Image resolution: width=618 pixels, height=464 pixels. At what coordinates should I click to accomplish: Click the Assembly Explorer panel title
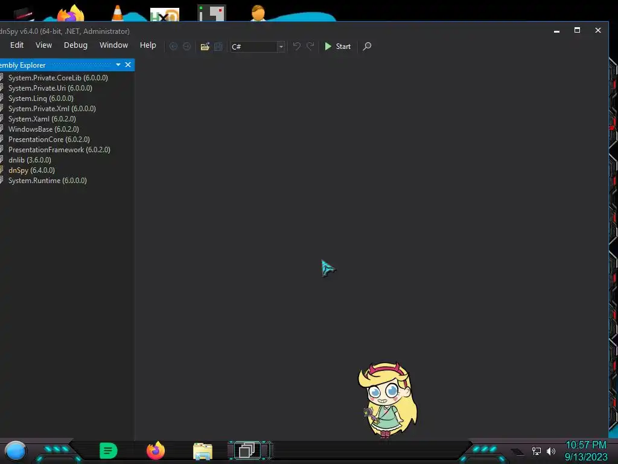(22, 65)
